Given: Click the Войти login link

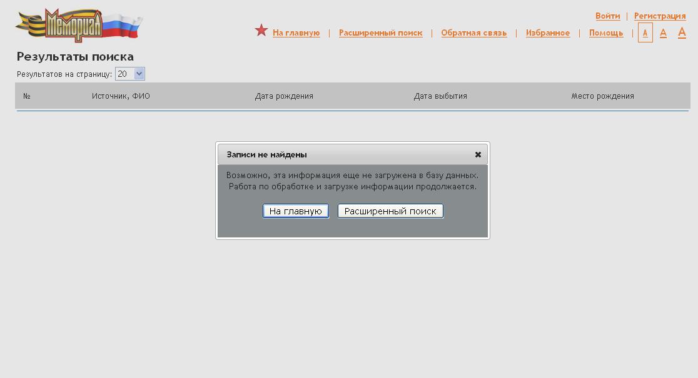Looking at the screenshot, I should [x=607, y=16].
